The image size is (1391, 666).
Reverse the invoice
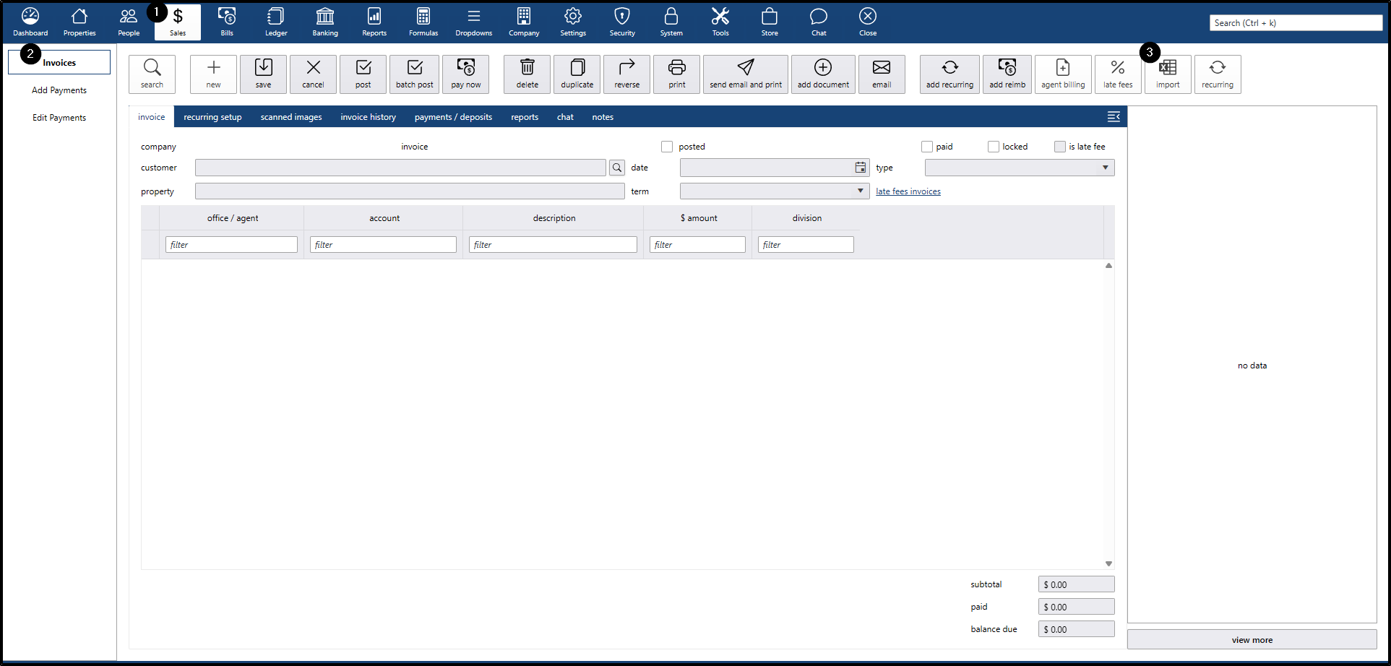coord(626,74)
